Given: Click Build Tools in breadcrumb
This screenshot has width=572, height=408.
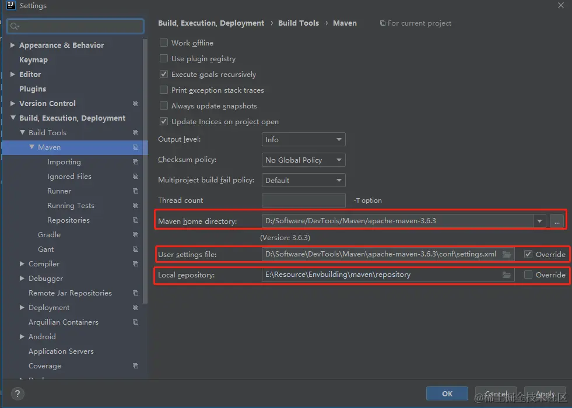Looking at the screenshot, I should [299, 23].
